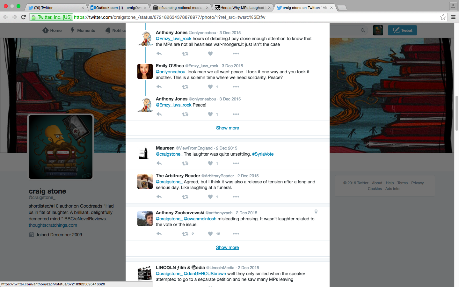Reply to Emily O'Shea's tweet
This screenshot has height=287, width=459.
pyautogui.click(x=159, y=87)
